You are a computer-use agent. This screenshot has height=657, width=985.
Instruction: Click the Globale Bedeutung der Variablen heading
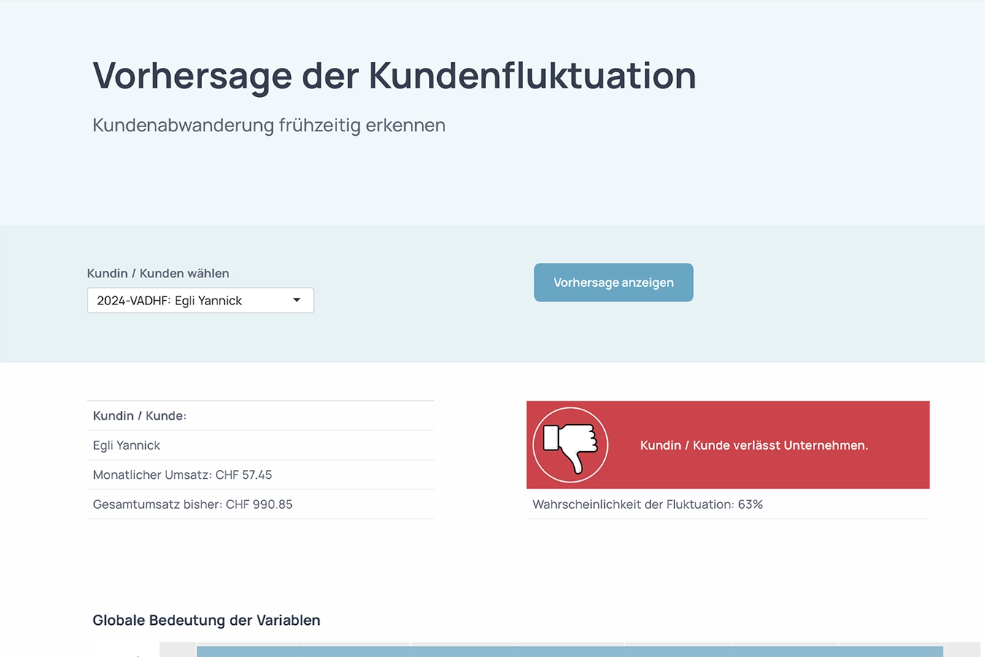(x=206, y=620)
